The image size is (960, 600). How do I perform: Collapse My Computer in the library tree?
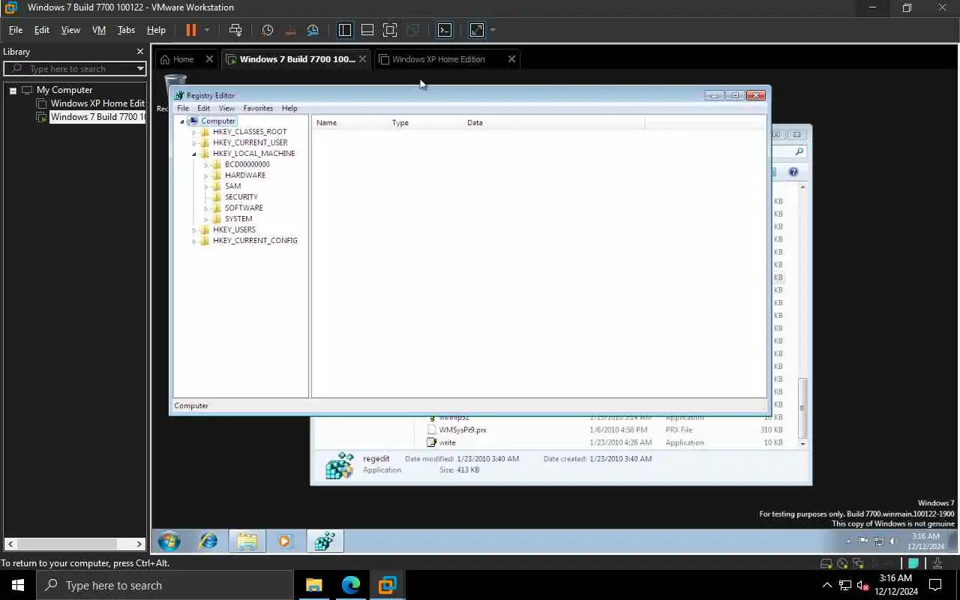pyautogui.click(x=13, y=90)
